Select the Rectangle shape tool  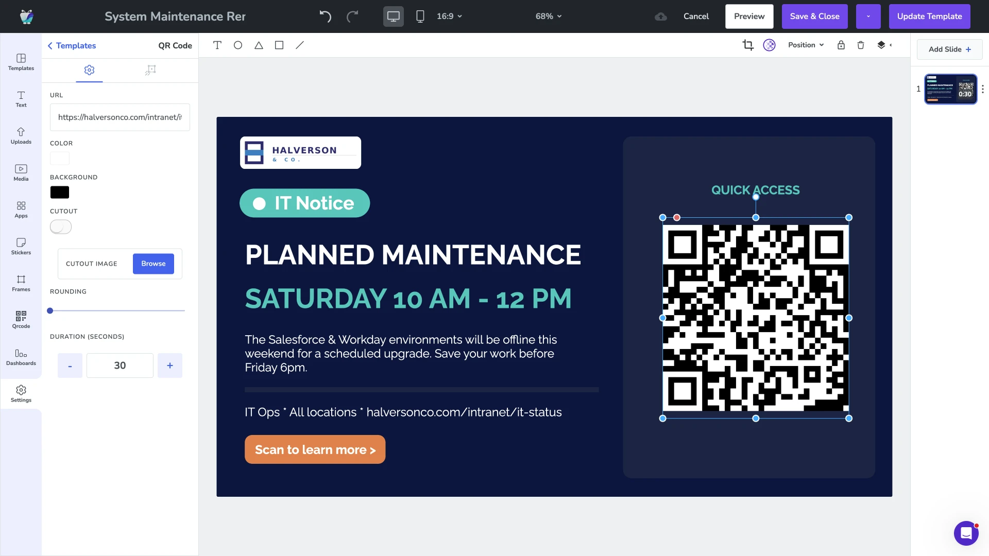279,45
